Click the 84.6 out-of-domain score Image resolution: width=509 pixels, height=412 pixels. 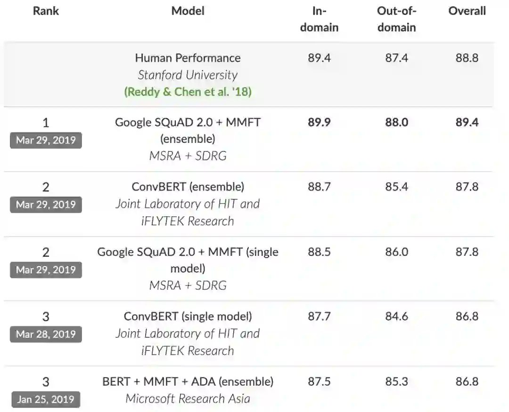(396, 316)
